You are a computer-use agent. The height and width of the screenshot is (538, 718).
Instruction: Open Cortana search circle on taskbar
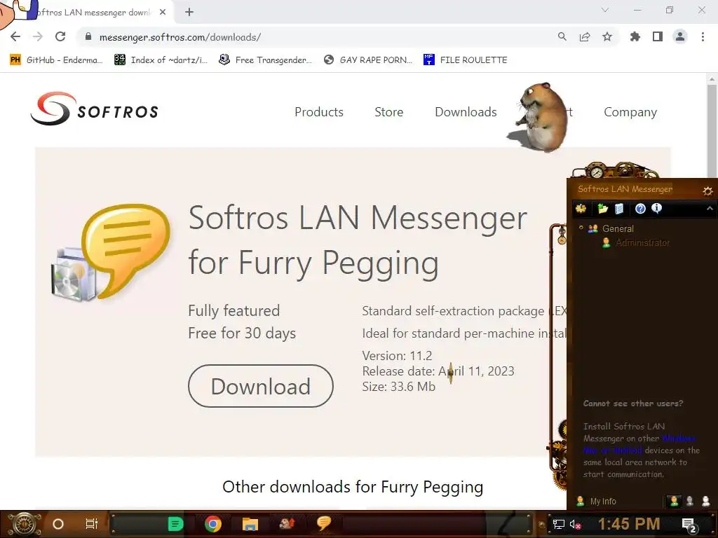pos(57,524)
